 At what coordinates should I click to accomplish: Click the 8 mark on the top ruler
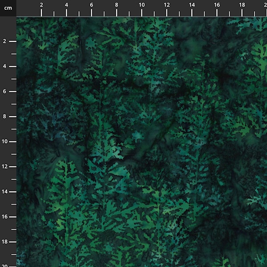pos(116,5)
